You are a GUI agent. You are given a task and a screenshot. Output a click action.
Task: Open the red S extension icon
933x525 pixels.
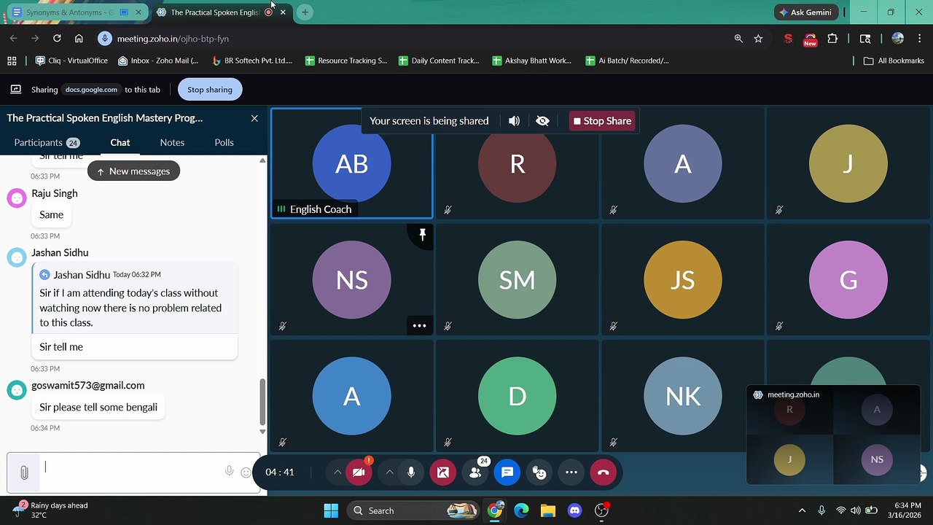point(788,39)
